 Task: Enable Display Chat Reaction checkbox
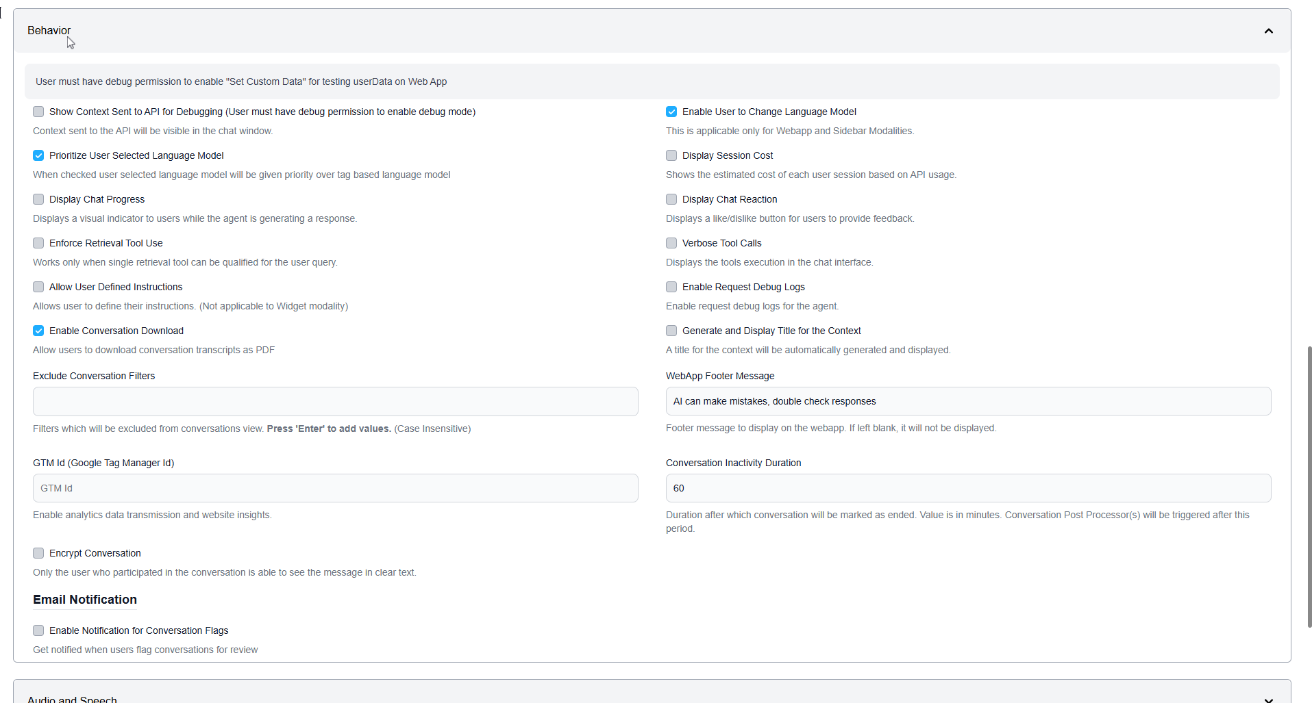pos(671,199)
